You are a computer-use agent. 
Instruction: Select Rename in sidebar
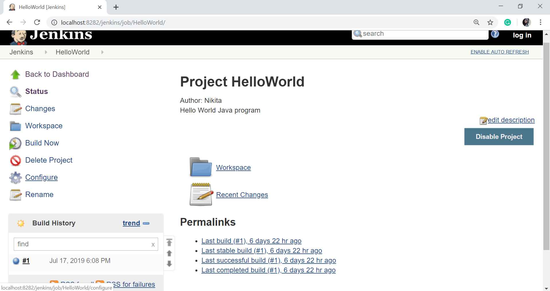click(39, 194)
